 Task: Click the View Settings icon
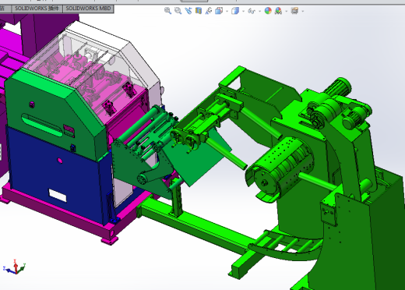[x=294, y=11]
